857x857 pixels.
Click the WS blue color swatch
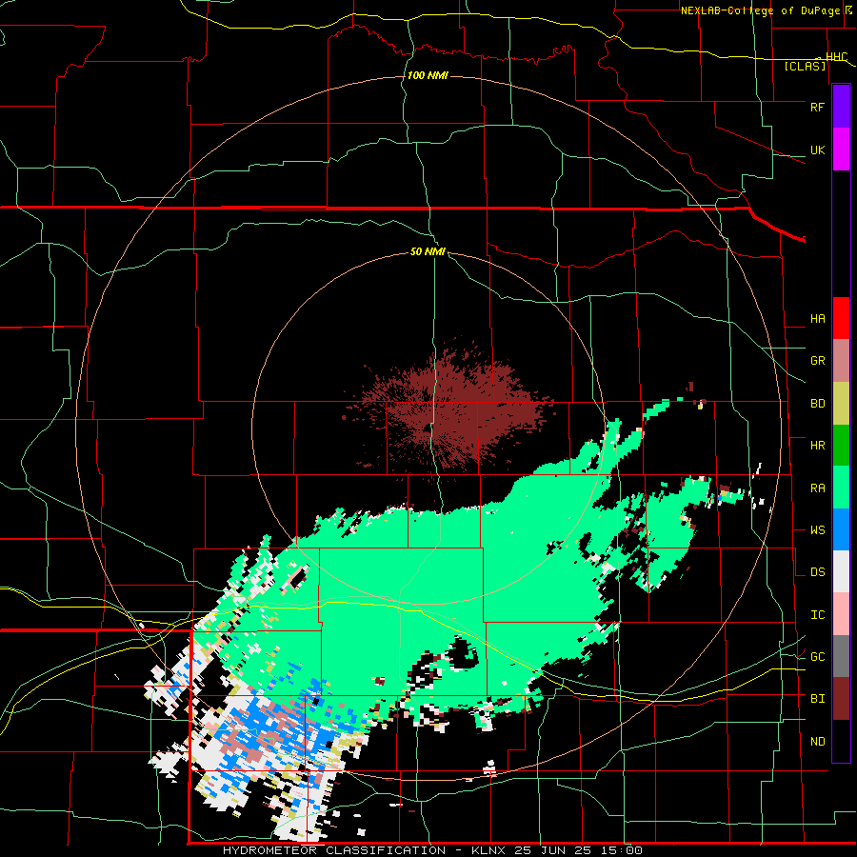point(841,529)
